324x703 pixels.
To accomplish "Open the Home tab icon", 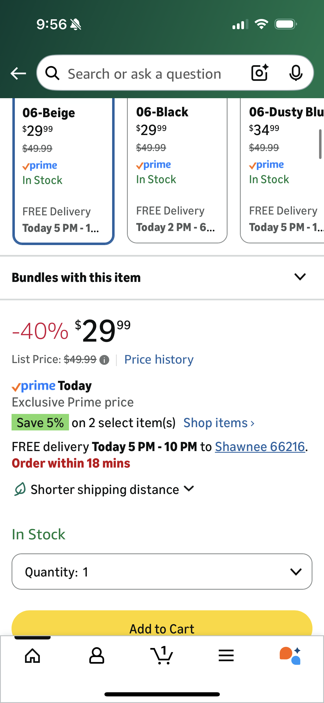I will click(32, 655).
